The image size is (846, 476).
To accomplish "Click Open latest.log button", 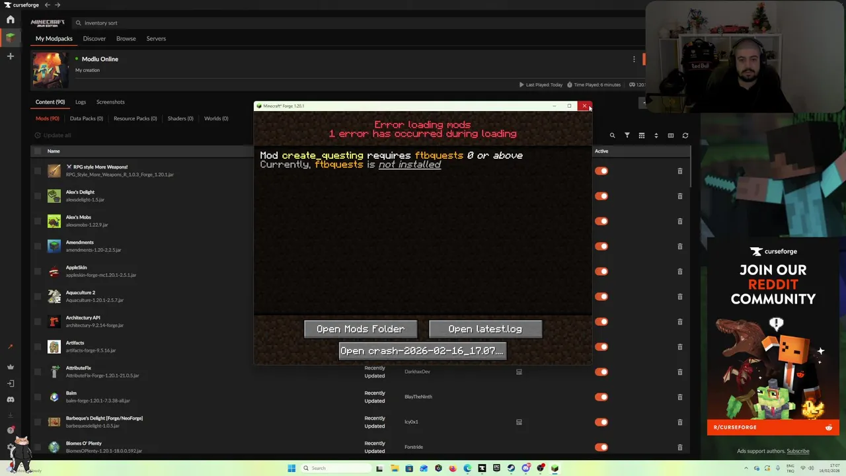I will pyautogui.click(x=485, y=329).
